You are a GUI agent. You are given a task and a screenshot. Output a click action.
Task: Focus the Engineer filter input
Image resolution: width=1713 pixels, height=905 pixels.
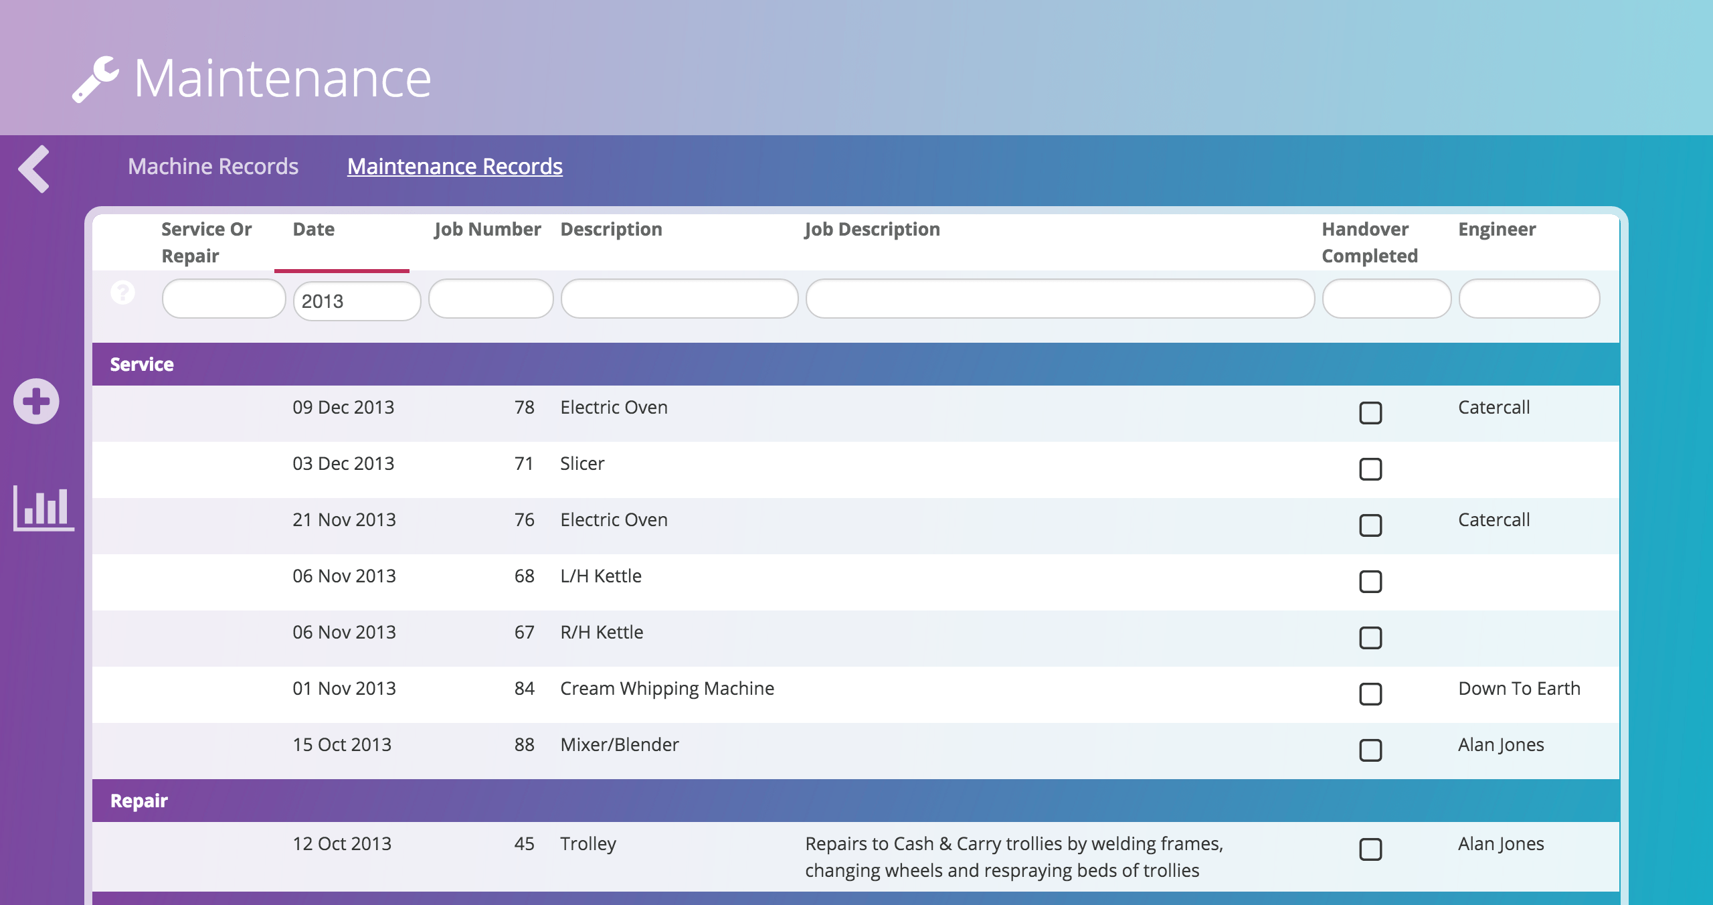click(x=1529, y=299)
